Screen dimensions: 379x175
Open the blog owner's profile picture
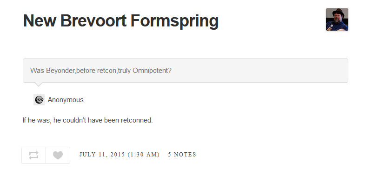point(337,19)
